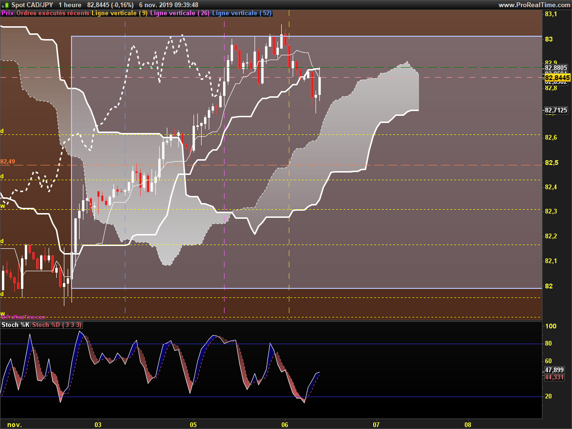Screen dimensions: 572x429
Task: Click the orange 82,49 level label
Action: click(x=8, y=162)
